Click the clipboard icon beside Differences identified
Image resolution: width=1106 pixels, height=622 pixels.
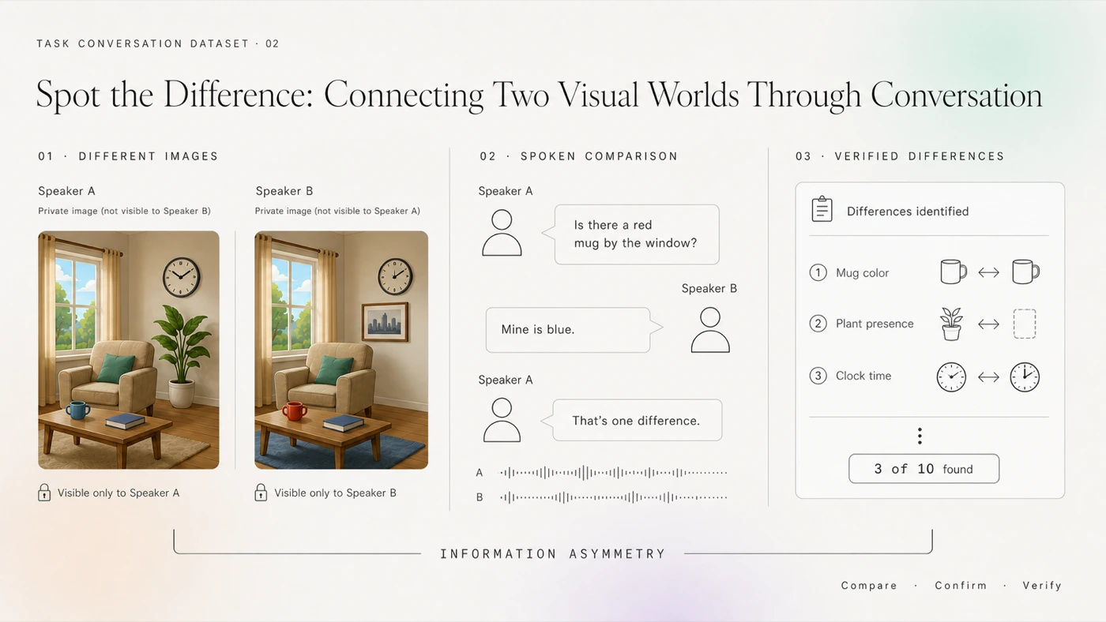click(x=822, y=210)
